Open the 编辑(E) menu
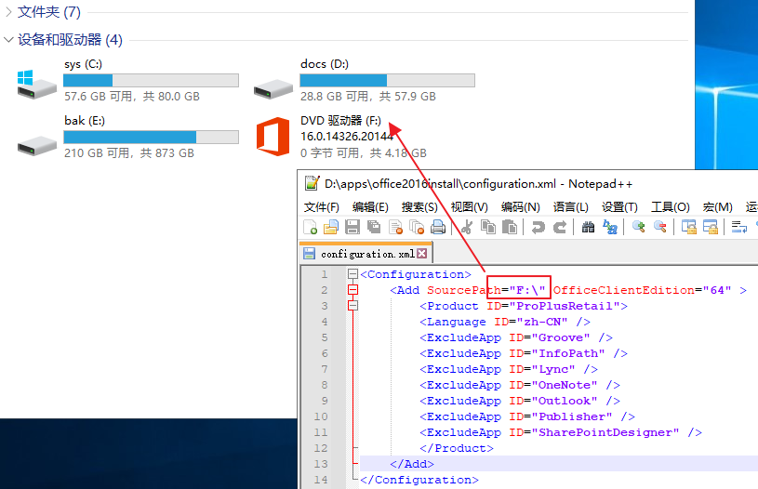This screenshot has width=758, height=489. [x=370, y=206]
